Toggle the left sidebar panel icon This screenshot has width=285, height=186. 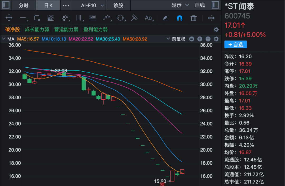[x=6, y=5]
